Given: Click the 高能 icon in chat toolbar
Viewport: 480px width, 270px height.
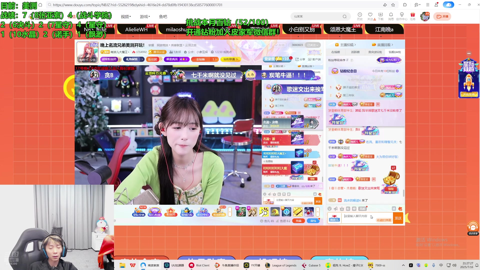Looking at the screenshot, I should (362, 209).
